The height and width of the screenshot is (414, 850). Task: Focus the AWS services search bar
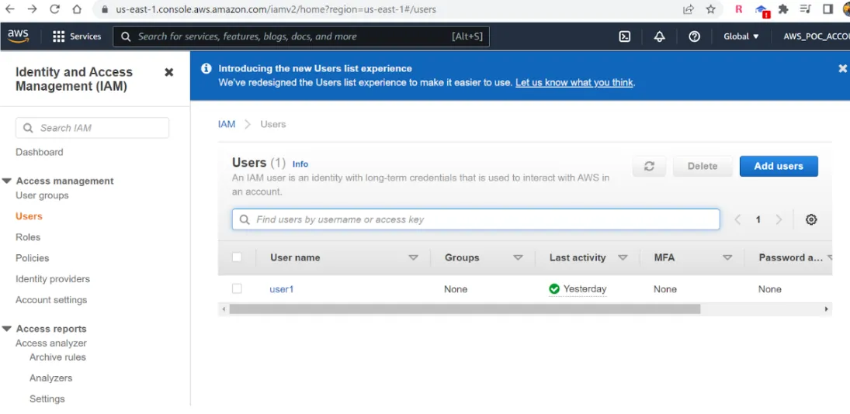[x=301, y=36]
